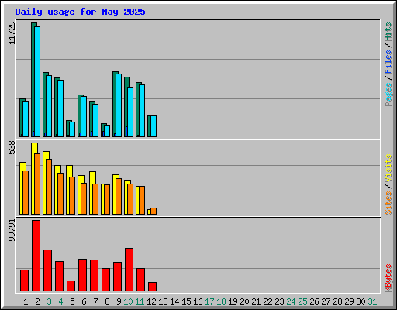Click the small orange bar for day 12
This screenshot has width=397, height=310.
coord(154,211)
